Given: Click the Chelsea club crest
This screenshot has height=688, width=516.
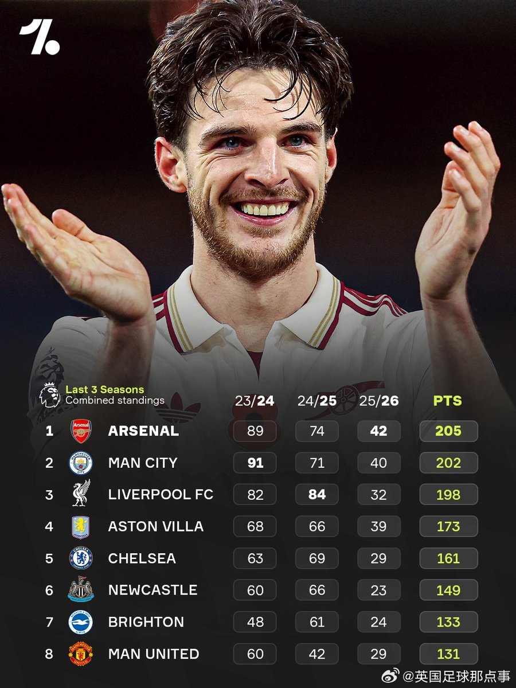Looking at the screenshot, I should (81, 558).
